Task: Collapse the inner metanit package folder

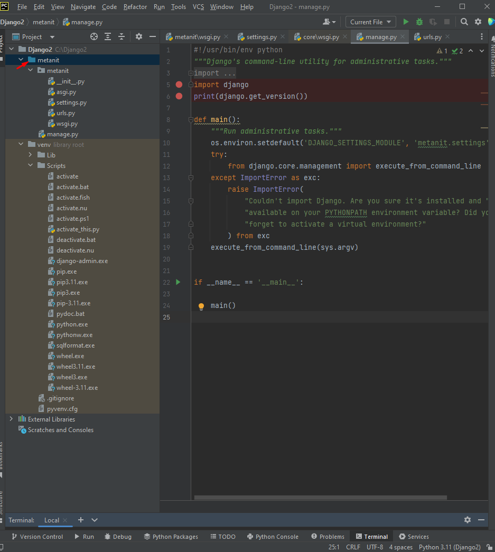Action: point(31,70)
